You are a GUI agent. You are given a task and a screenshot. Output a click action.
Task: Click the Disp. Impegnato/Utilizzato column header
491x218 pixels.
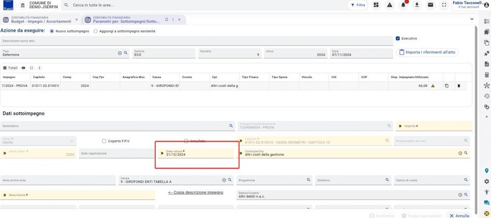point(409,77)
